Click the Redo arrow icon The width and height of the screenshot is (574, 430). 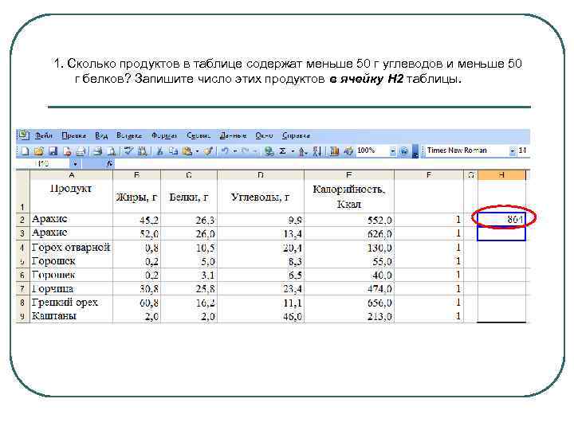point(246,150)
